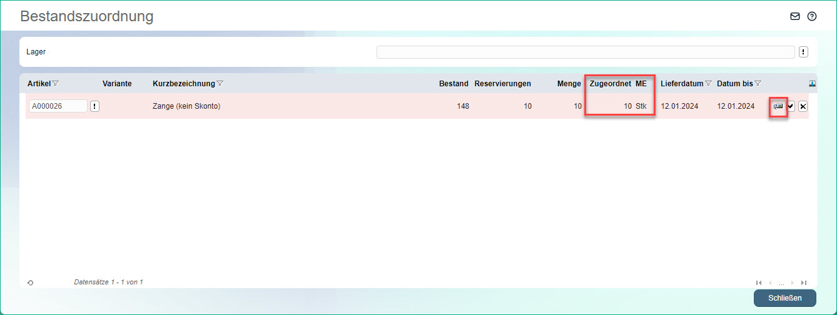Focus the Lager input field
Viewport: 837px width, 315px height.
tap(586, 52)
